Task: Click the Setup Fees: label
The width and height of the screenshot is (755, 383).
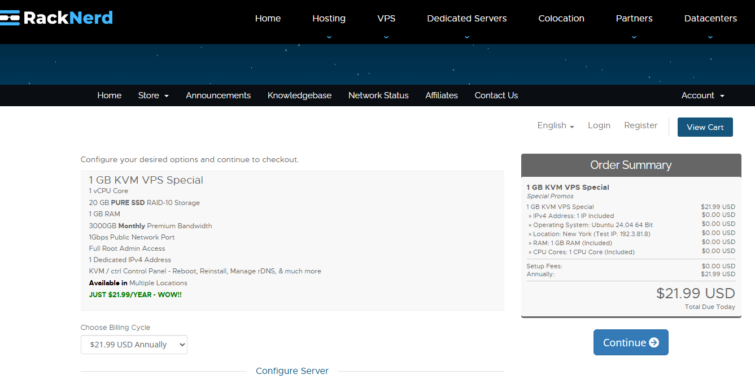Action: (x=544, y=266)
